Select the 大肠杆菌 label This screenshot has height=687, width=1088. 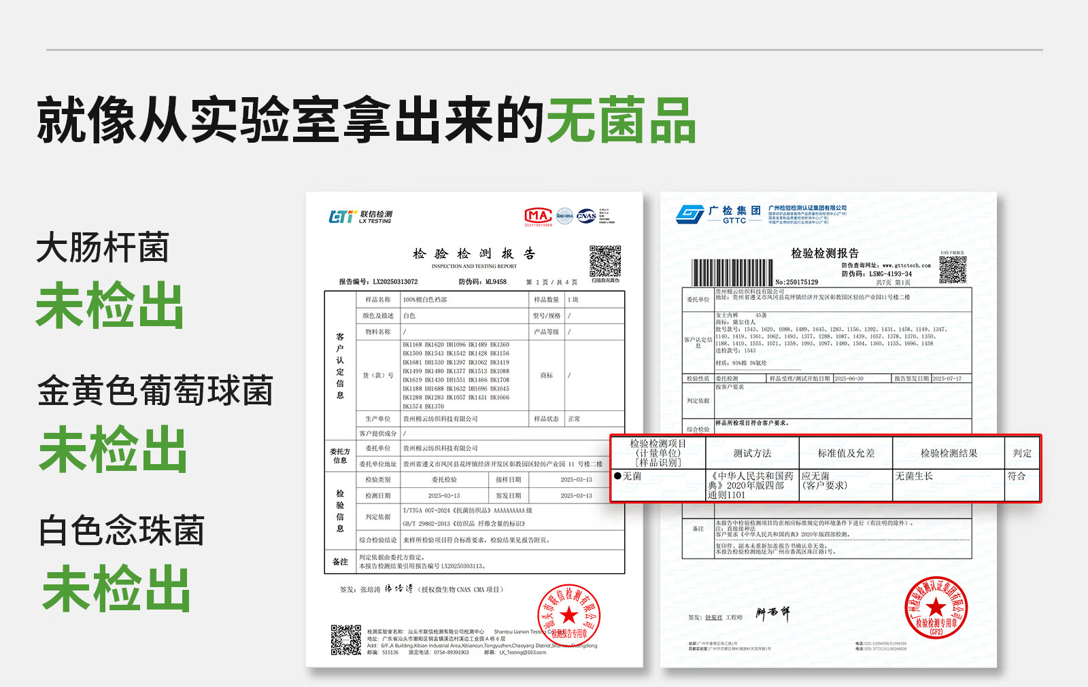coord(103,247)
